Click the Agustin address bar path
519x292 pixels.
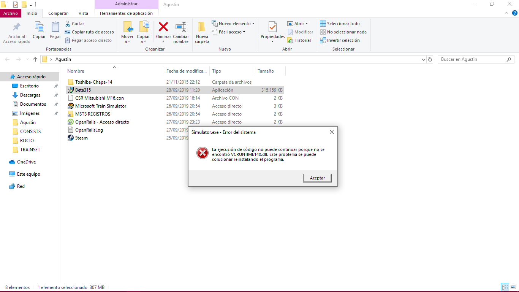[x=63, y=59]
